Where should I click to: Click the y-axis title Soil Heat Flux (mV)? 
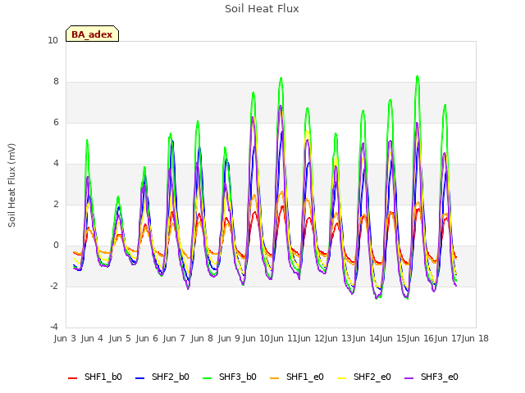(11, 185)
